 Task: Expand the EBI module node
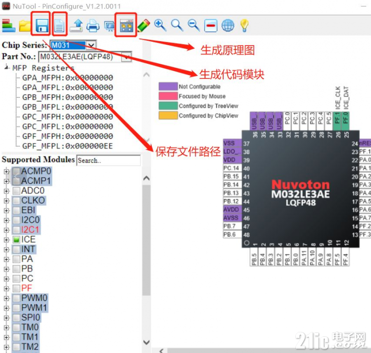click(6, 210)
